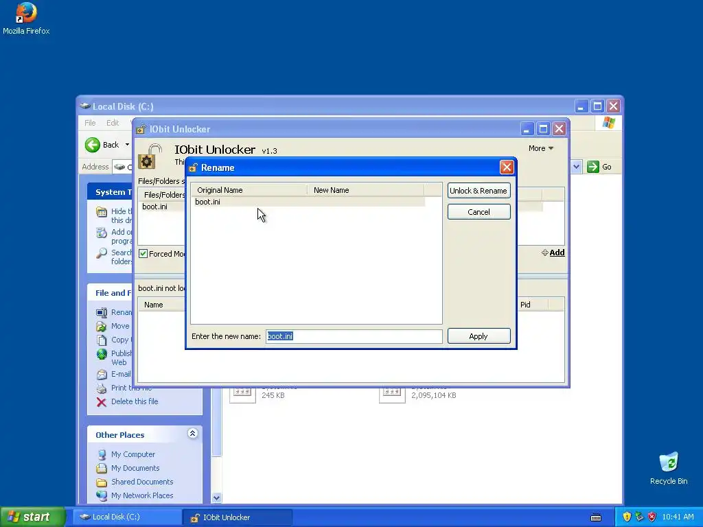Click the network connection tray icon
Image resolution: width=703 pixels, height=527 pixels.
pyautogui.click(x=639, y=517)
